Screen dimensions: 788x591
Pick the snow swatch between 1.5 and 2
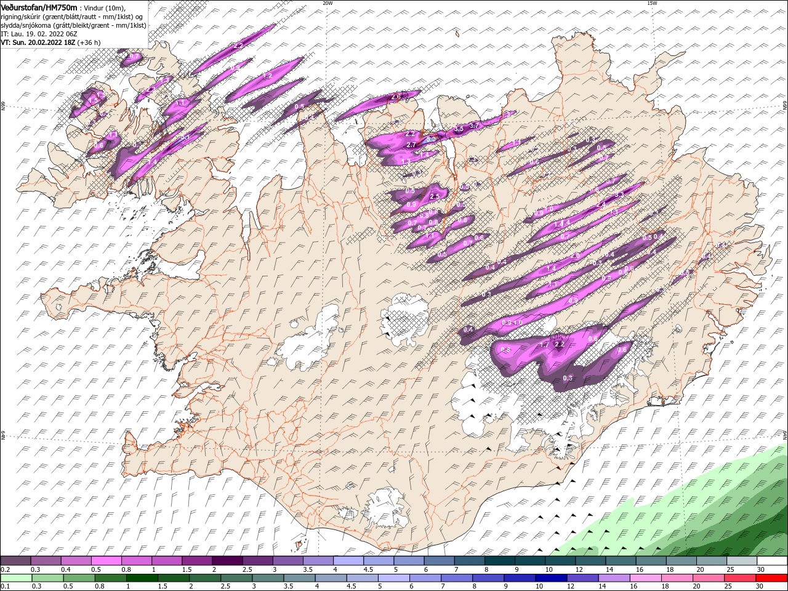(197, 561)
